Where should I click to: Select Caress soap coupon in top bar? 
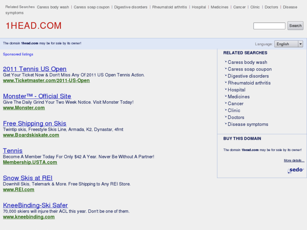(92, 7)
